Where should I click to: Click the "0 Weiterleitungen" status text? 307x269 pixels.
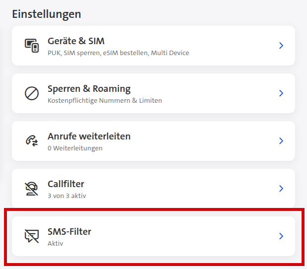[x=75, y=148]
